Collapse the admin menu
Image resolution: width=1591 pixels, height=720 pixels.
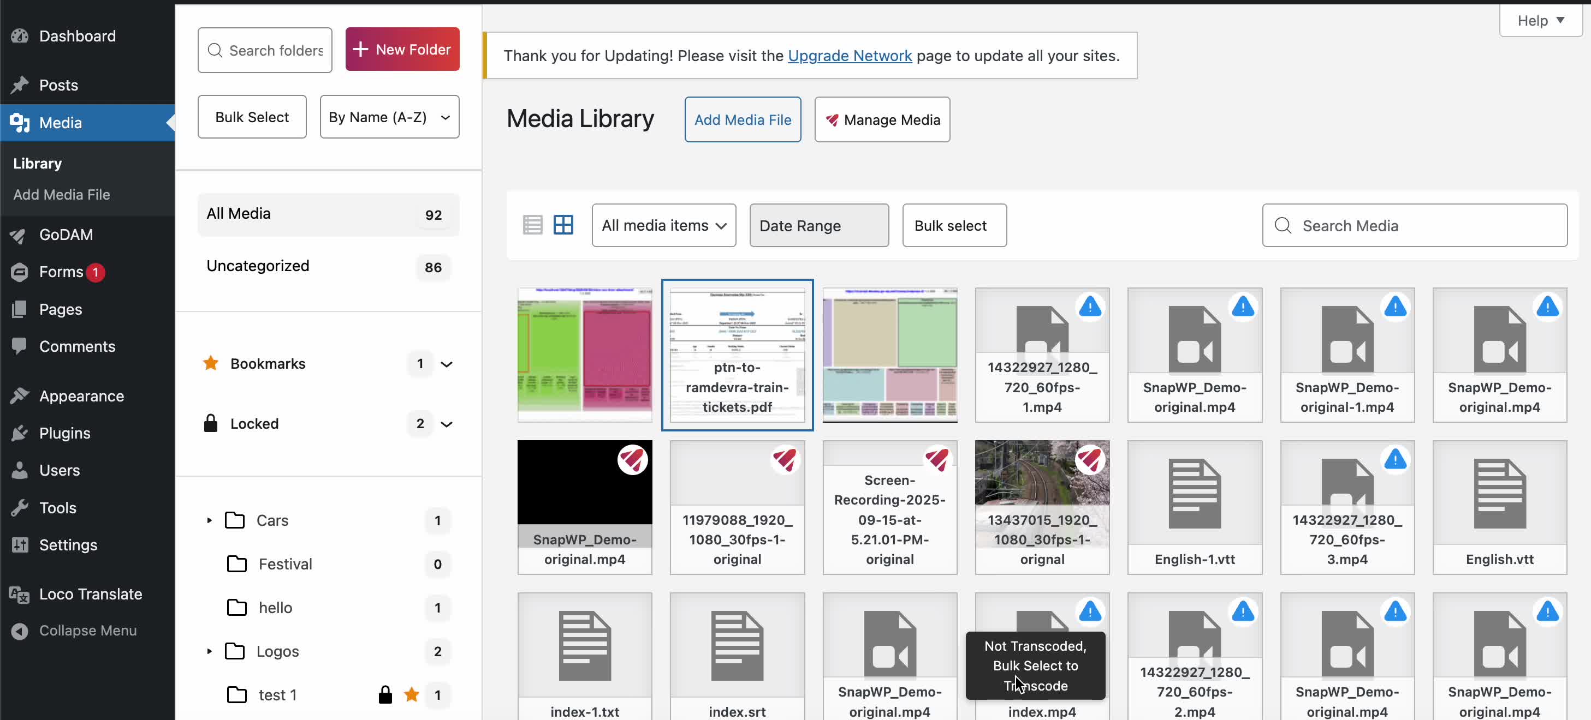(x=87, y=631)
